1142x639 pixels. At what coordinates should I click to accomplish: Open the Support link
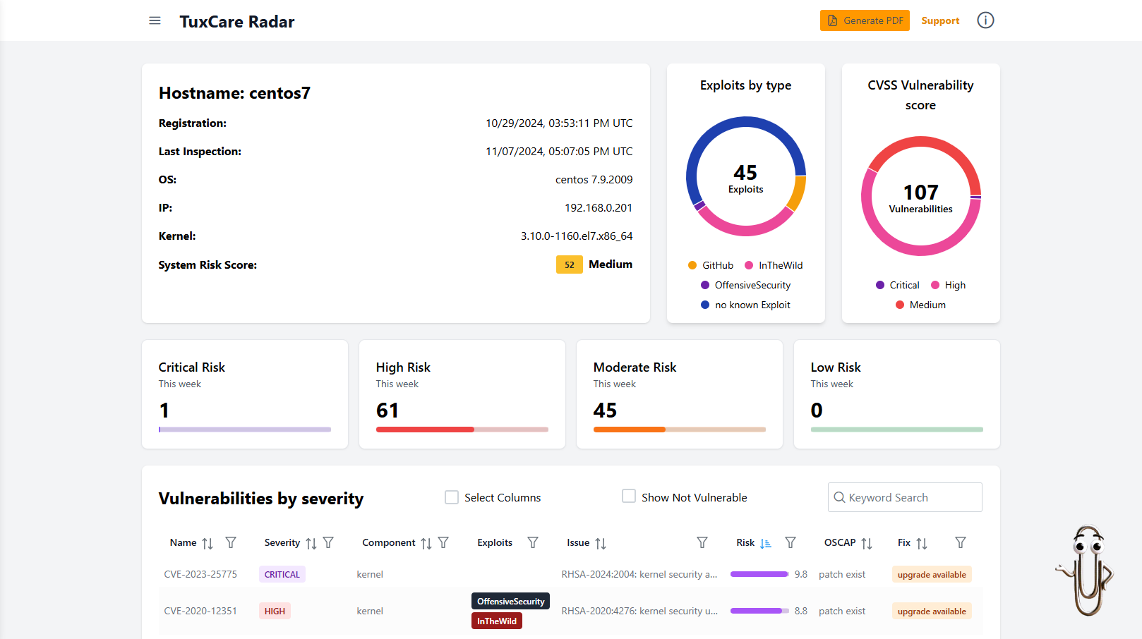click(x=940, y=20)
